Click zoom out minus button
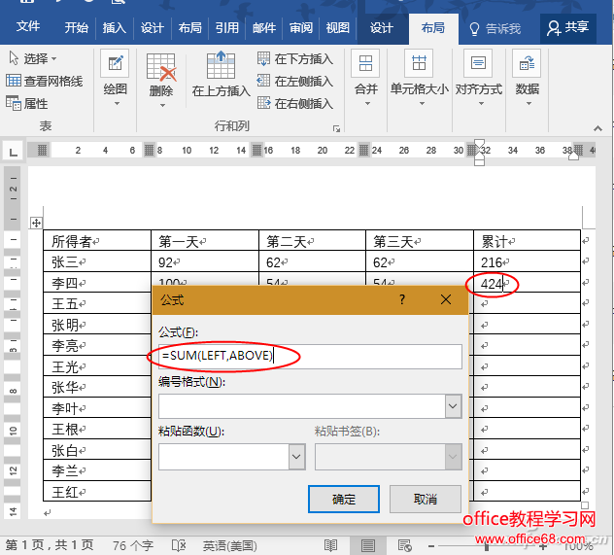The height and width of the screenshot is (555, 614). 431,545
